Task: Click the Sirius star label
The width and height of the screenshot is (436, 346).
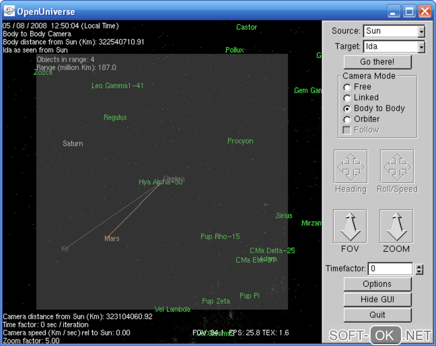Action: [284, 216]
